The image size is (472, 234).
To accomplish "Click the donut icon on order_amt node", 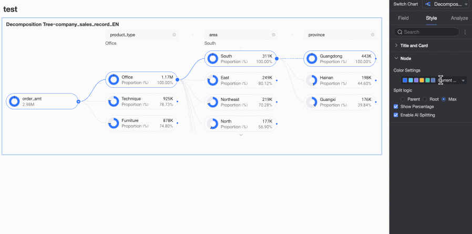I will coord(14,101).
